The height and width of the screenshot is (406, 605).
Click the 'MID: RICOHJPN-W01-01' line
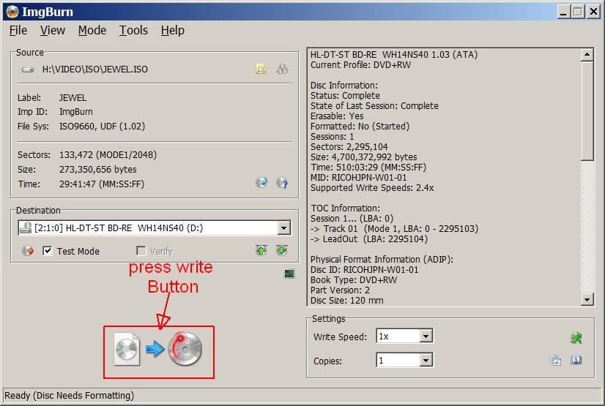click(x=358, y=178)
